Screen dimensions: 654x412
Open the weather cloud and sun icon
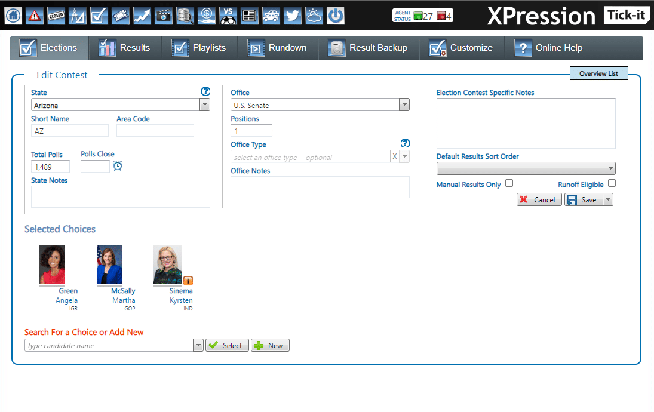314,16
